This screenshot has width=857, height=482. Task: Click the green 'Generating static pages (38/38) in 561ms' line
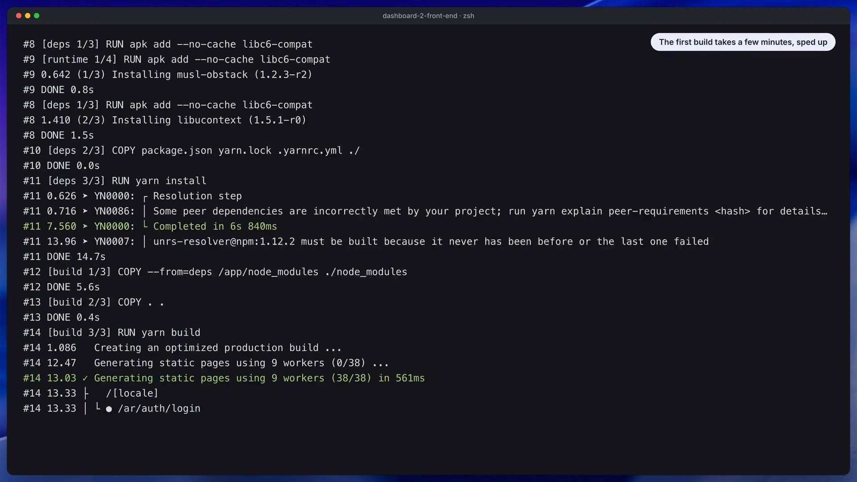[224, 378]
